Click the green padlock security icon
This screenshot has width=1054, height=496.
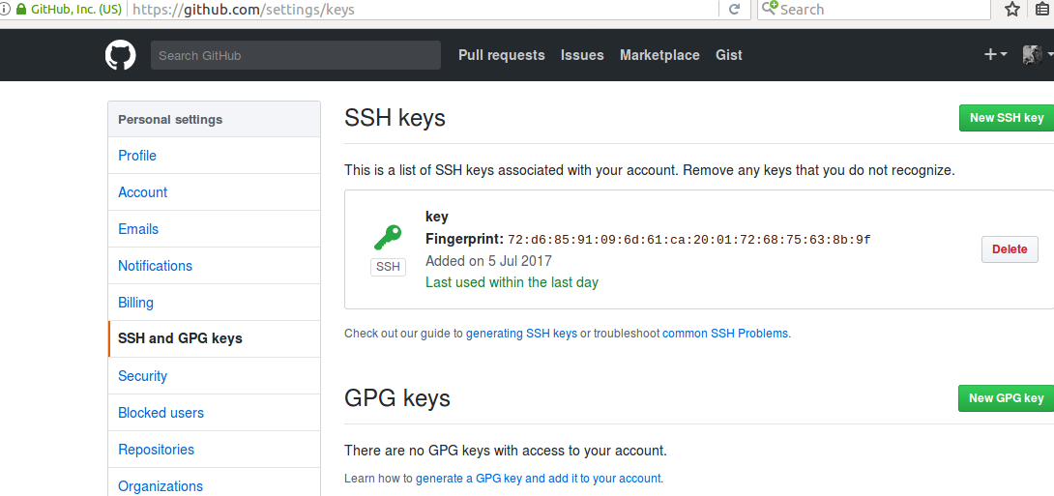pyautogui.click(x=20, y=10)
